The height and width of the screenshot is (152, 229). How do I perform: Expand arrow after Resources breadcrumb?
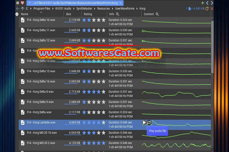point(113,9)
